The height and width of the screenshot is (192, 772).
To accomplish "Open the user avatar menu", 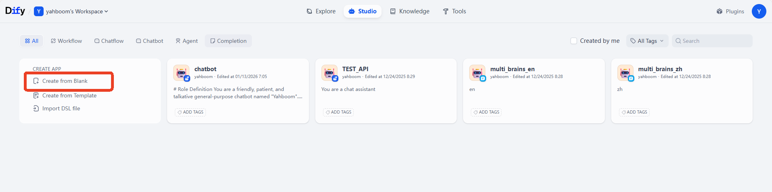I will tap(759, 11).
